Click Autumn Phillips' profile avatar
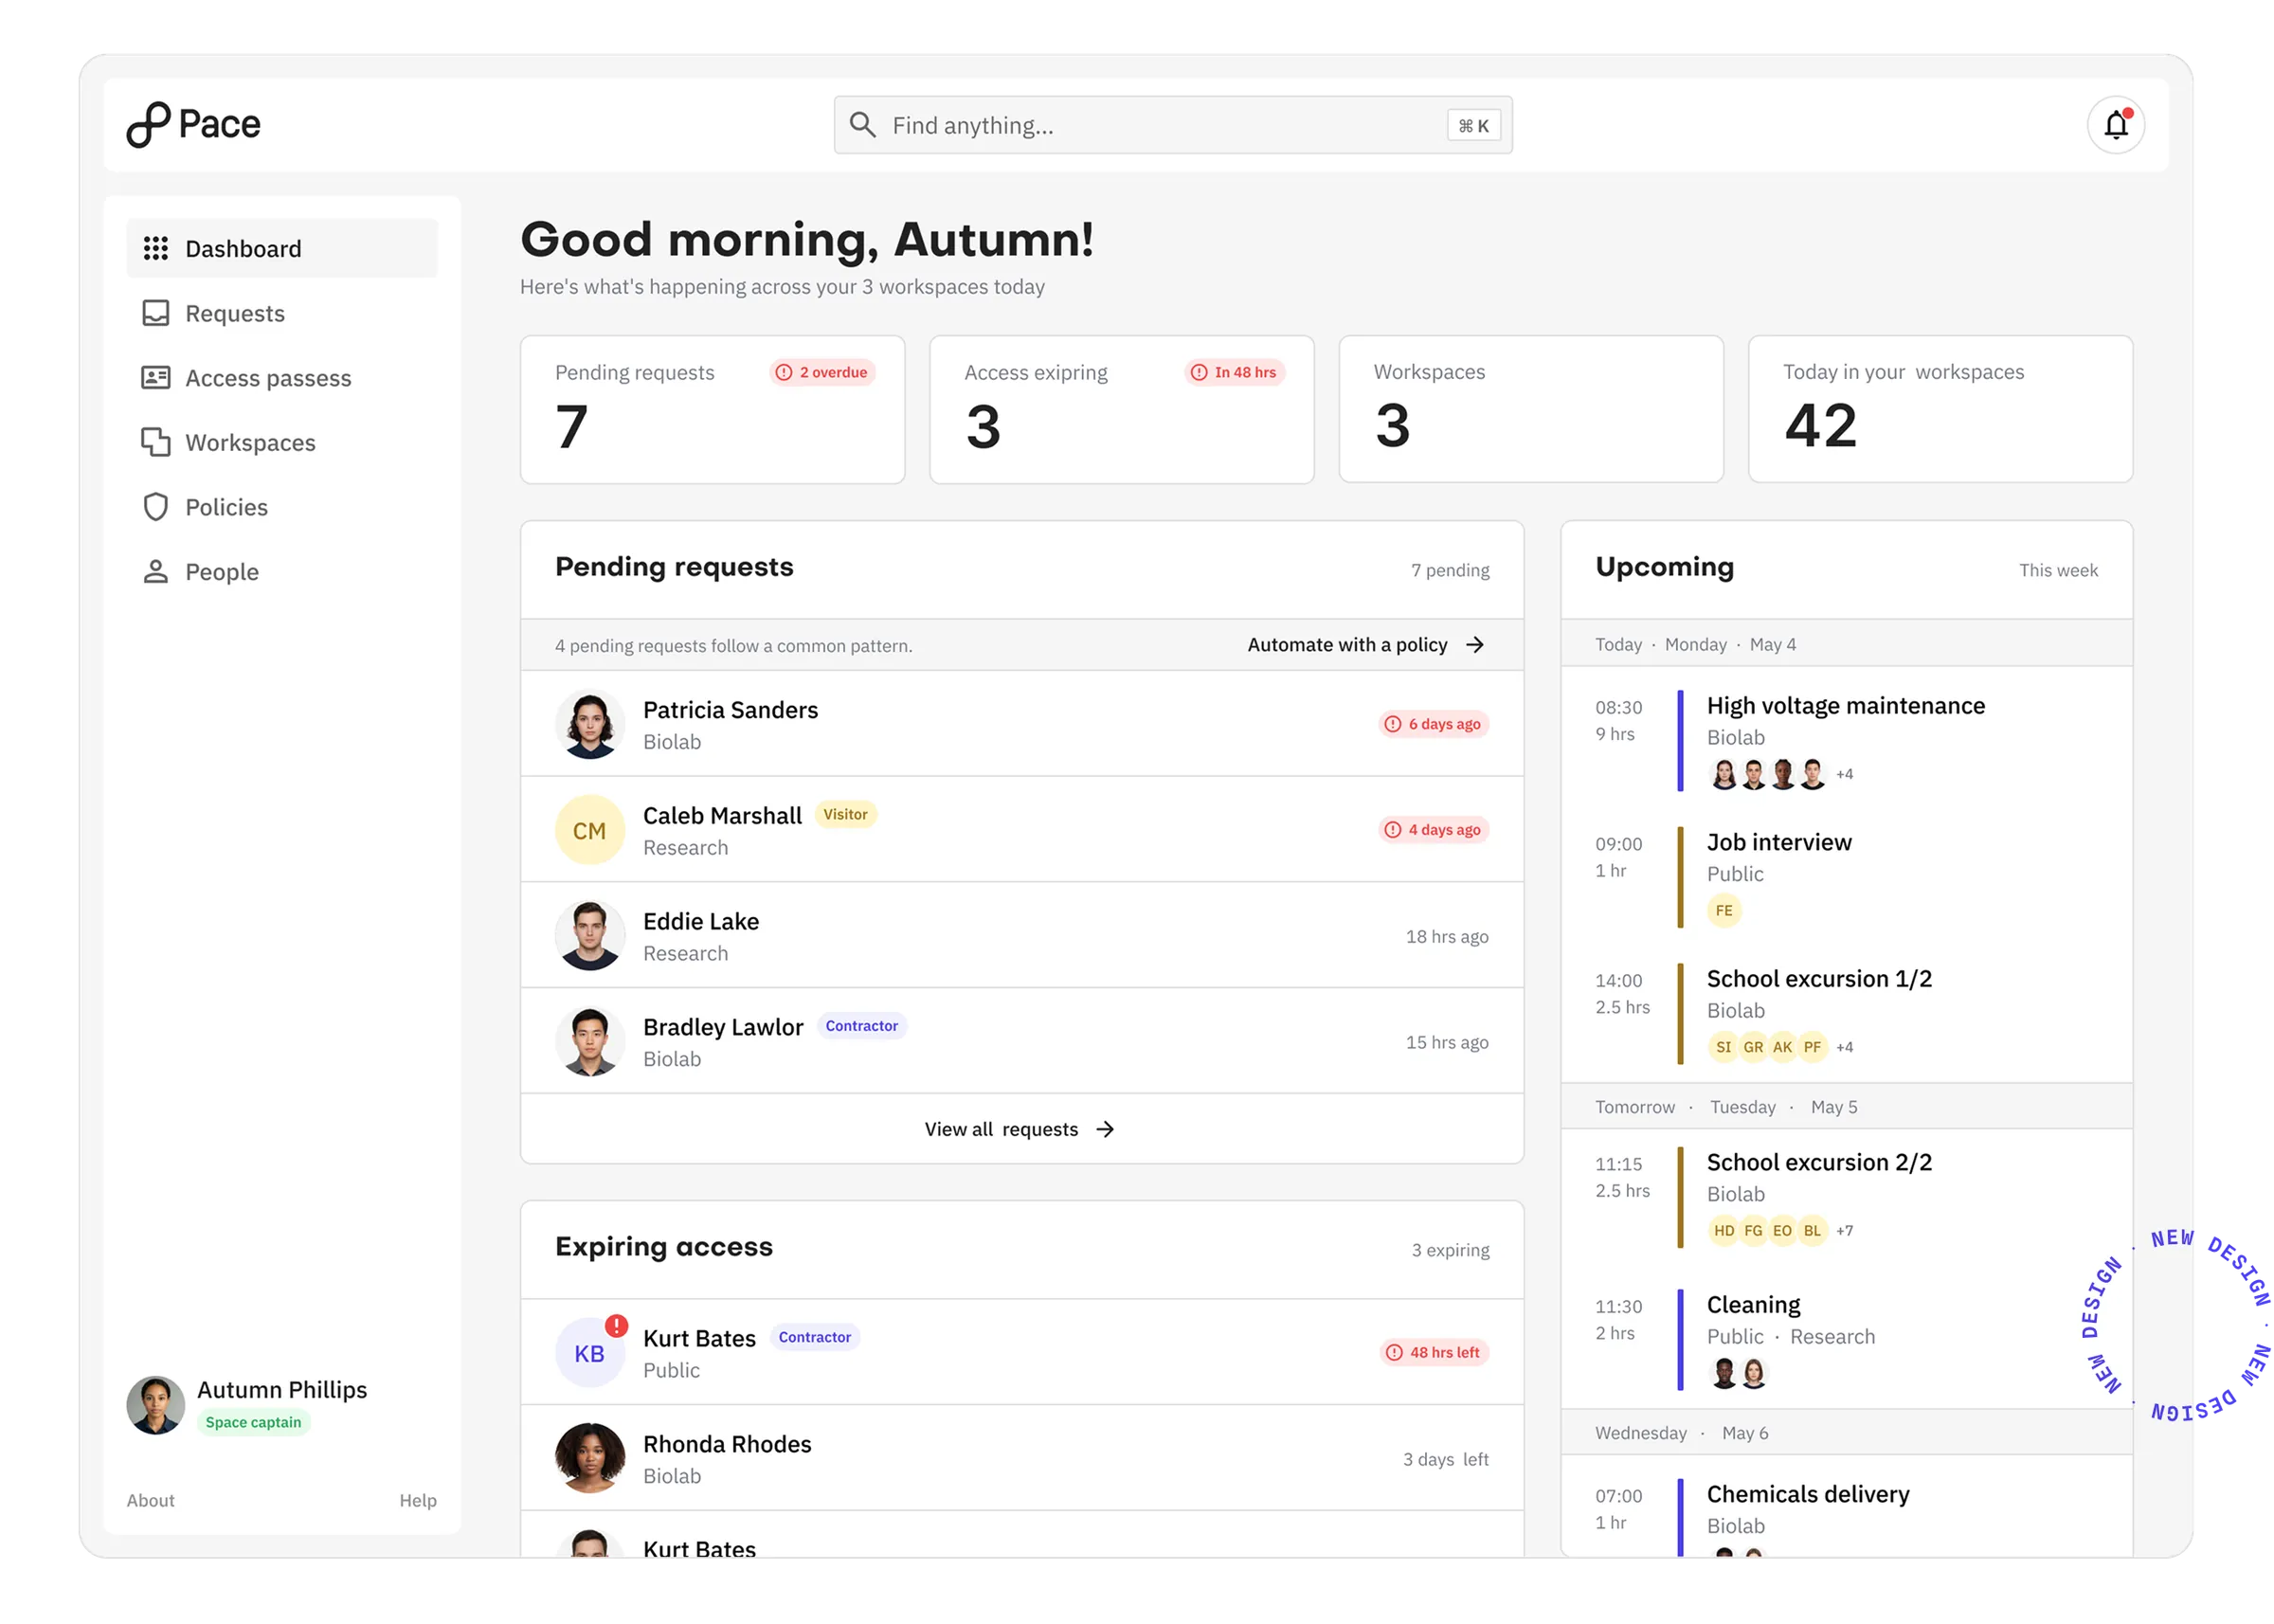Image resolution: width=2274 pixels, height=1624 pixels. point(155,1405)
